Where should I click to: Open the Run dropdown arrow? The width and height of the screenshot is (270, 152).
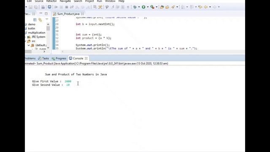tap(148, 7)
